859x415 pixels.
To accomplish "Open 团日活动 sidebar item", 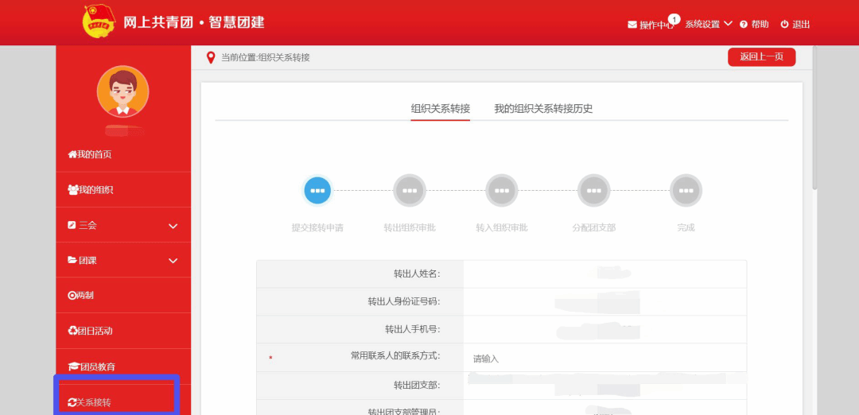I will click(x=90, y=331).
